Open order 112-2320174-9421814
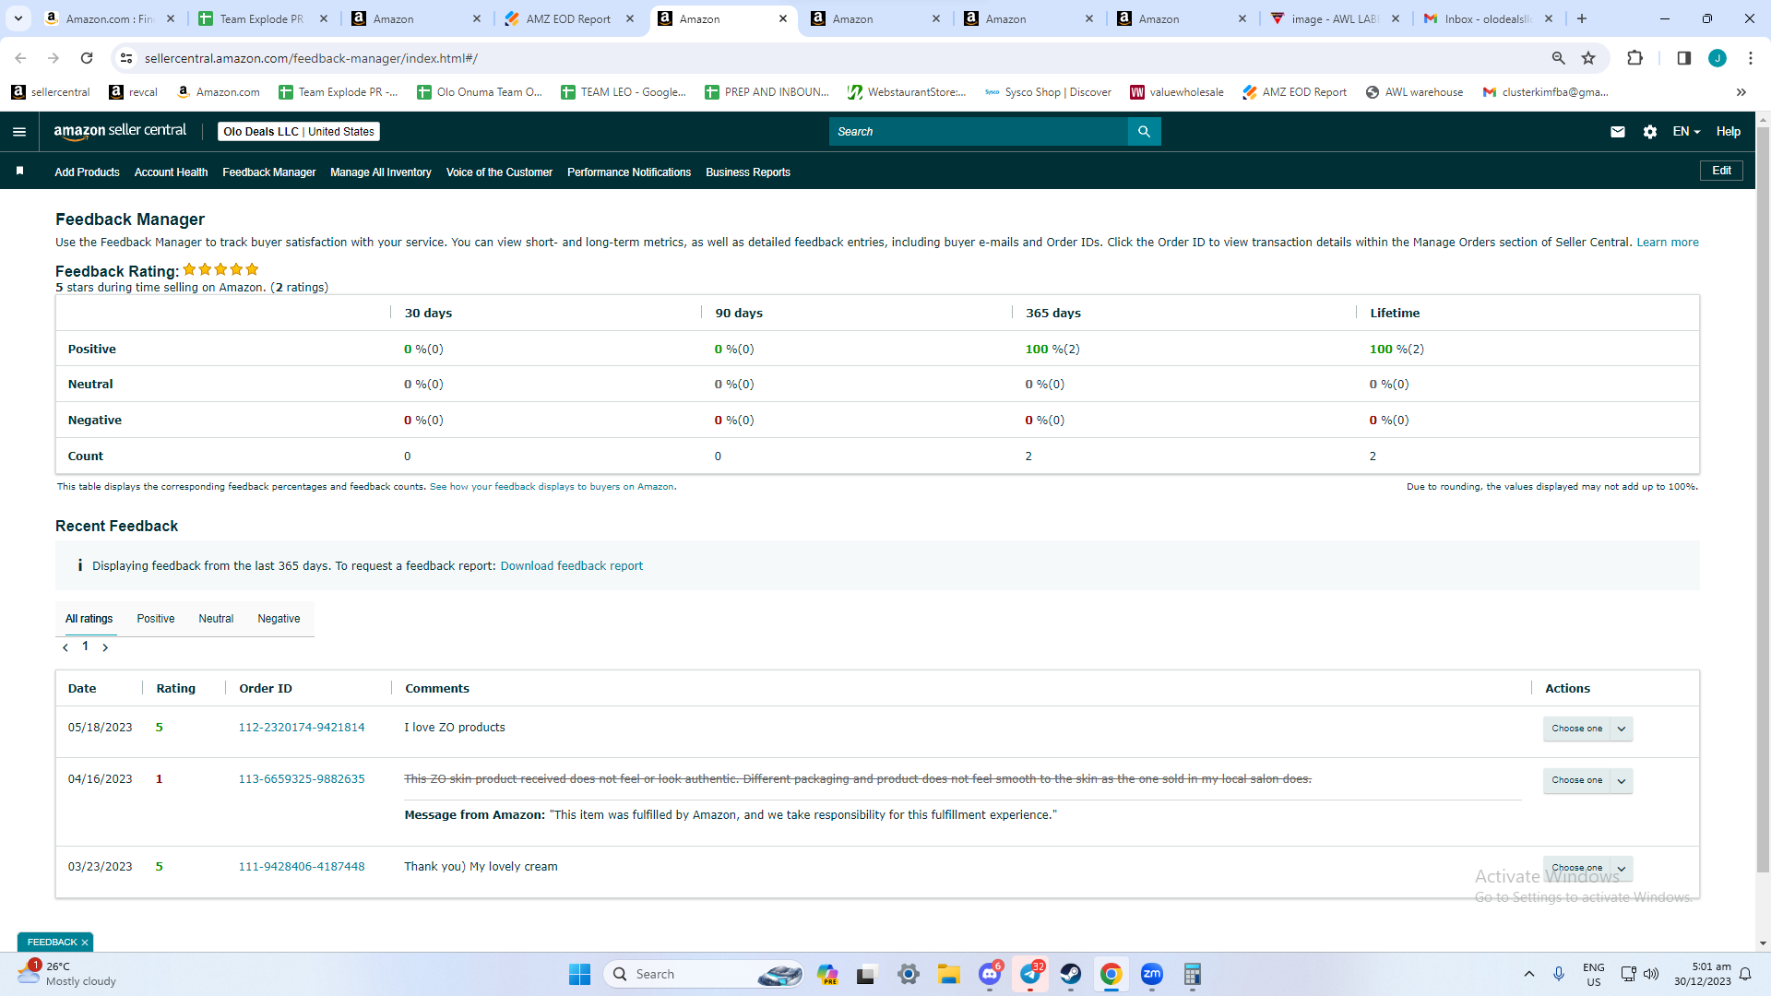The width and height of the screenshot is (1771, 996). coord(302,728)
